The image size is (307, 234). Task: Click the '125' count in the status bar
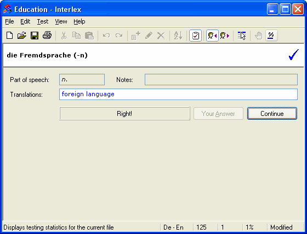[x=201, y=227]
